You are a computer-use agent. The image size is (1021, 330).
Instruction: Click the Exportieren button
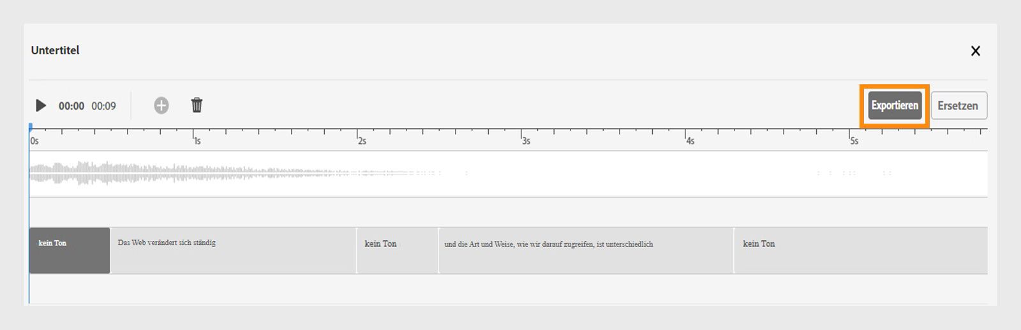point(895,106)
